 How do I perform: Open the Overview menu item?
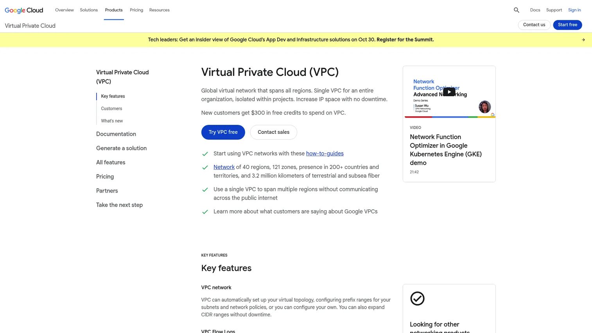(65, 10)
